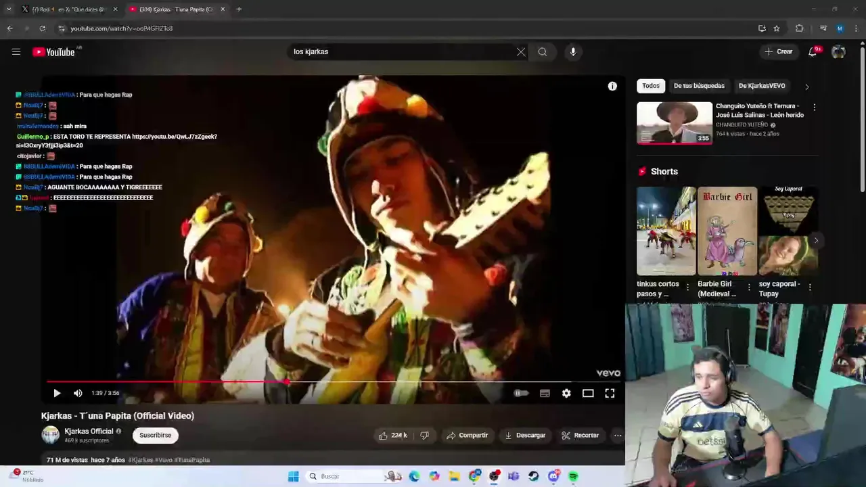866x487 pixels.
Task: Show video info card icon
Action: (612, 86)
